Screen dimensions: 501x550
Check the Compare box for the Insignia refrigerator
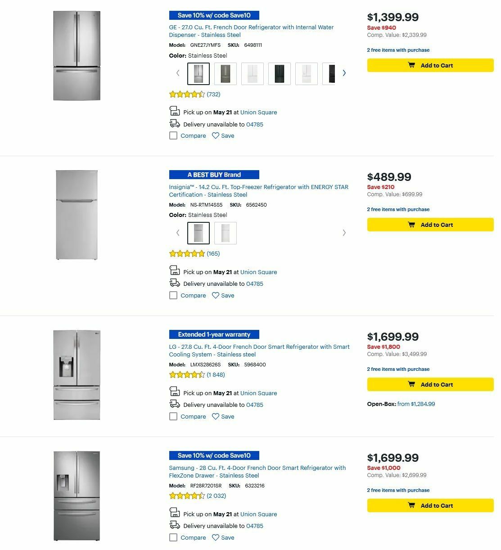(173, 295)
